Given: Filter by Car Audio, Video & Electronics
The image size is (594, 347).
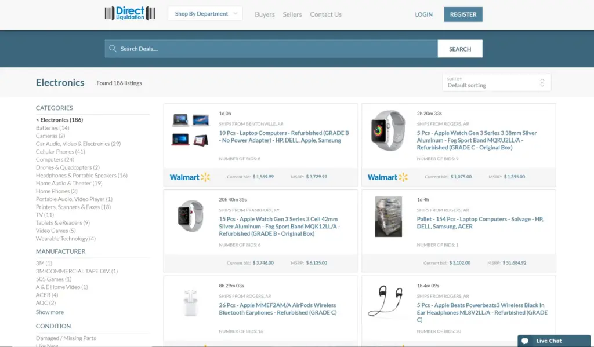Looking at the screenshot, I should pyautogui.click(x=78, y=144).
